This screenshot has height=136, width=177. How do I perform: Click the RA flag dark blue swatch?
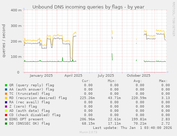click(x=6, y=102)
